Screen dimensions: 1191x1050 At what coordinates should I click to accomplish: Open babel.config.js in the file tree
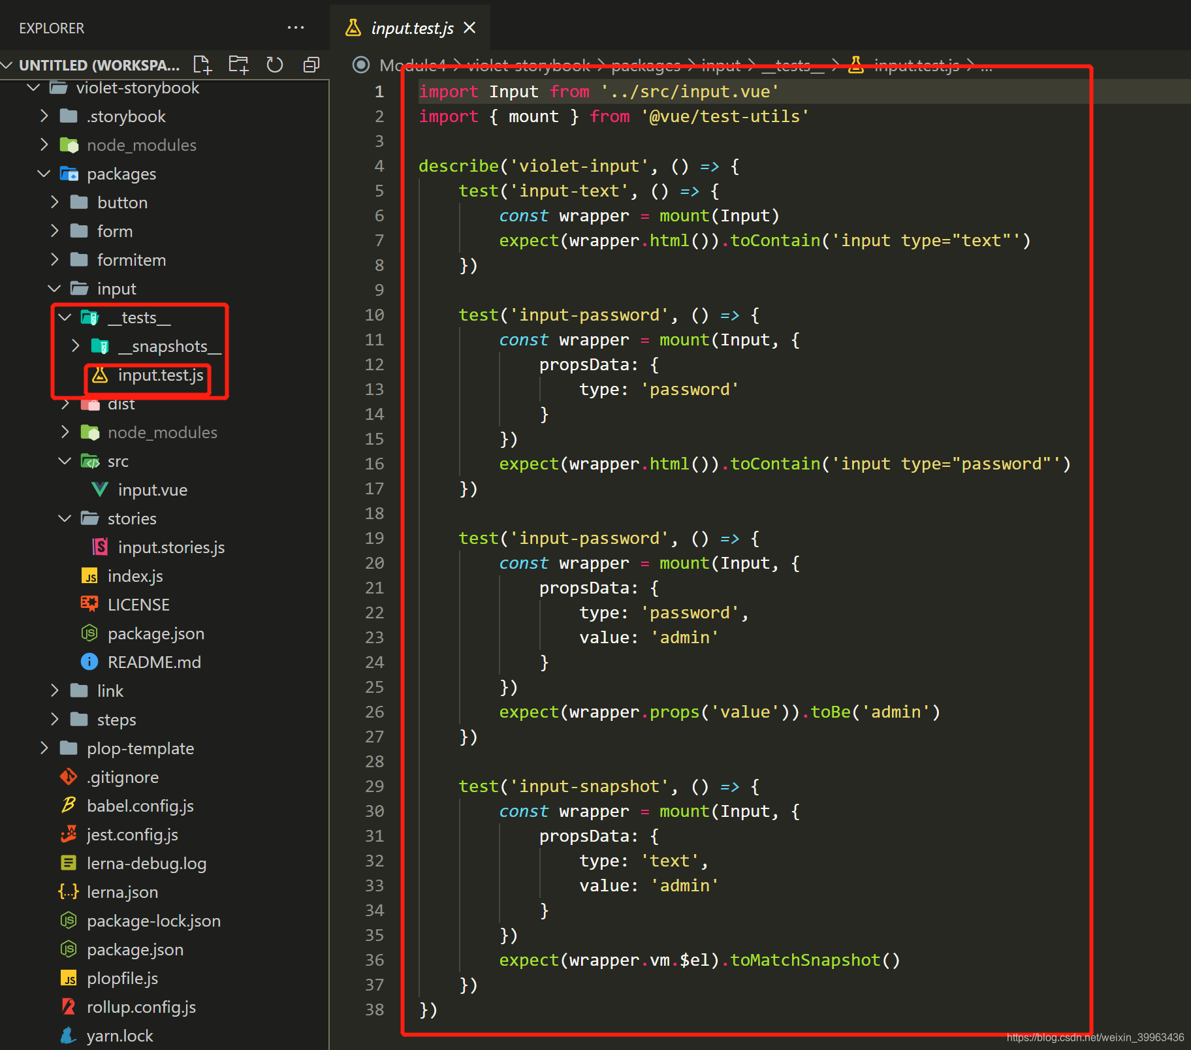(140, 806)
